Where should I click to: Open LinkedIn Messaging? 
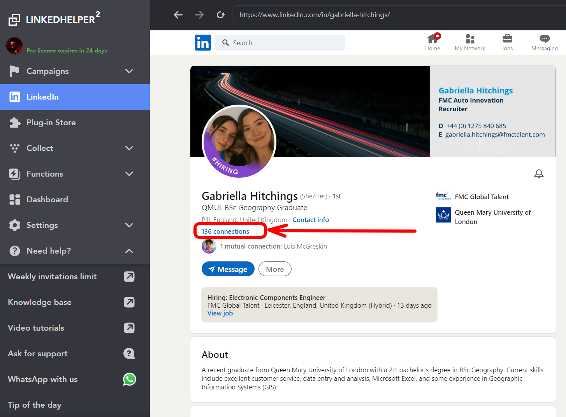(x=544, y=42)
